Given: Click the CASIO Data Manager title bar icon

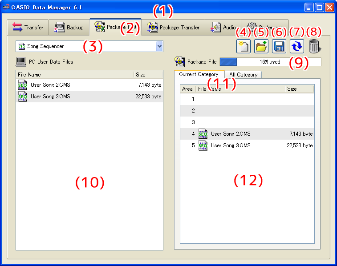Looking at the screenshot, I should tap(6, 7).
